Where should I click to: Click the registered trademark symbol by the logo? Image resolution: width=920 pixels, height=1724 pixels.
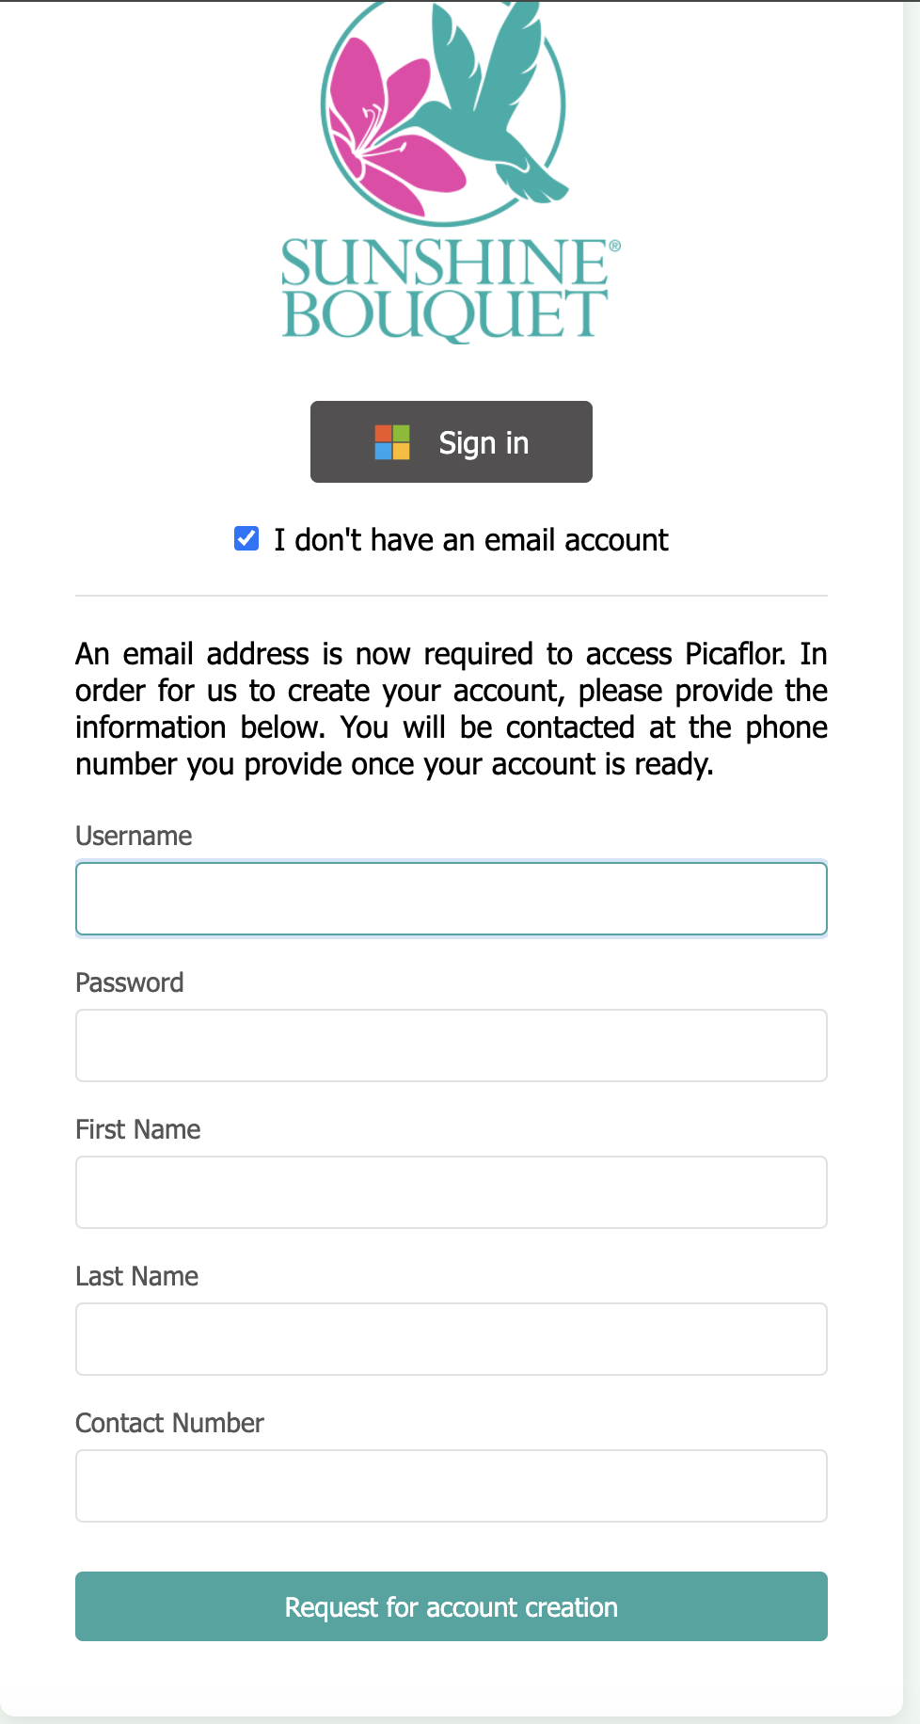coord(614,246)
